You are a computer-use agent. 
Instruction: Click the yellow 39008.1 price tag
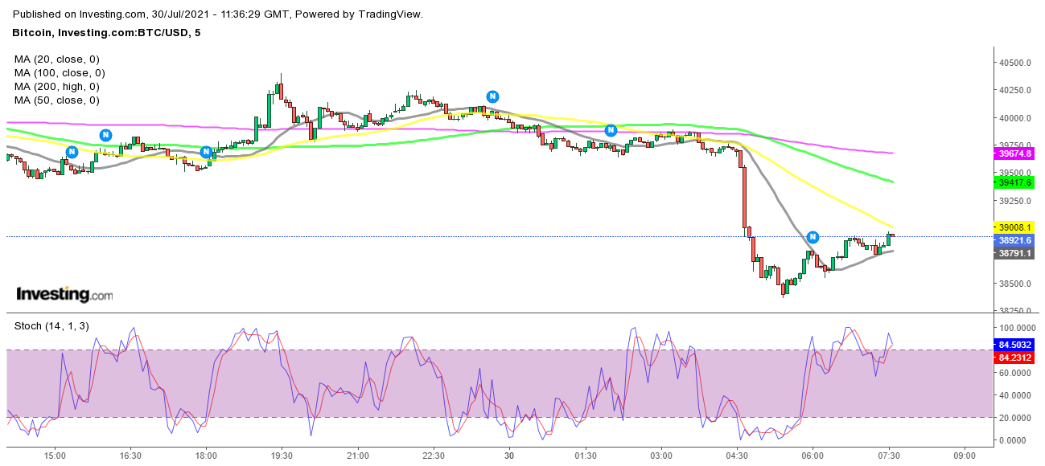(x=1014, y=228)
